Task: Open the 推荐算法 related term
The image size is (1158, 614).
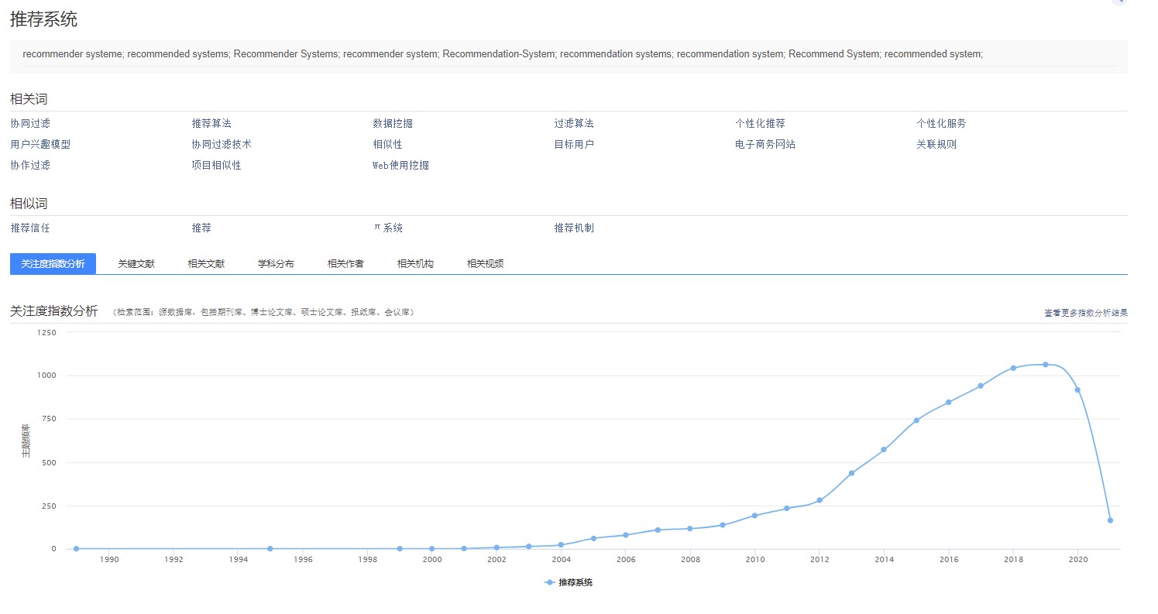Action: (x=211, y=123)
